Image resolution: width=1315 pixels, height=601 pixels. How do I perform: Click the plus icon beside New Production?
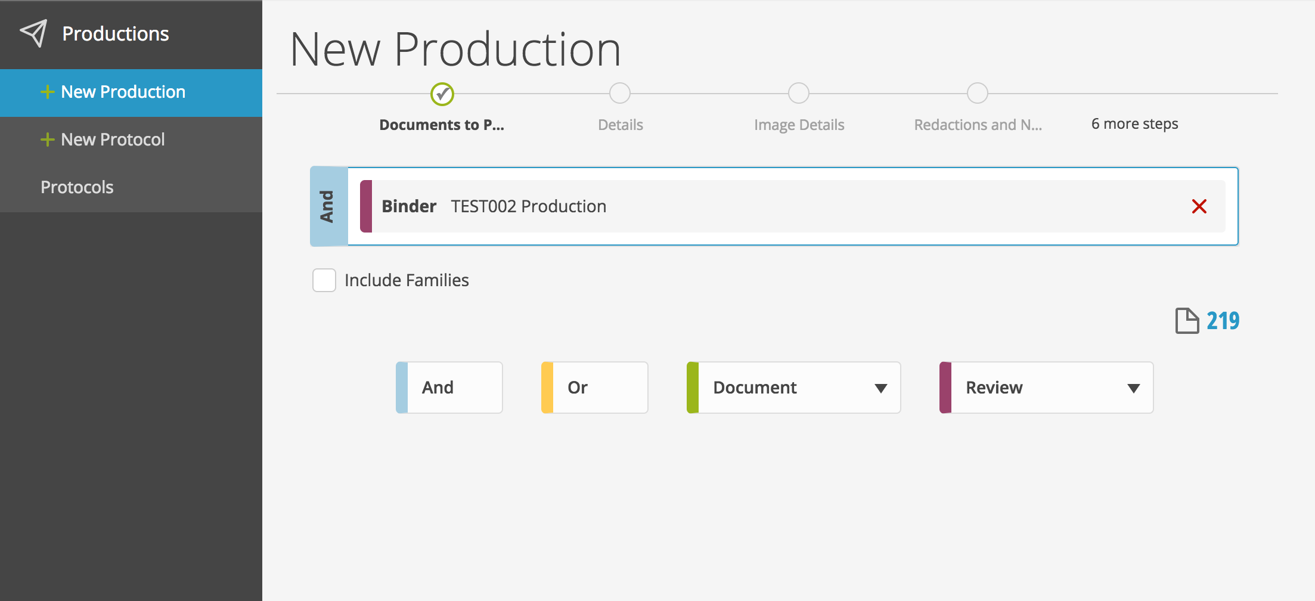pos(47,92)
